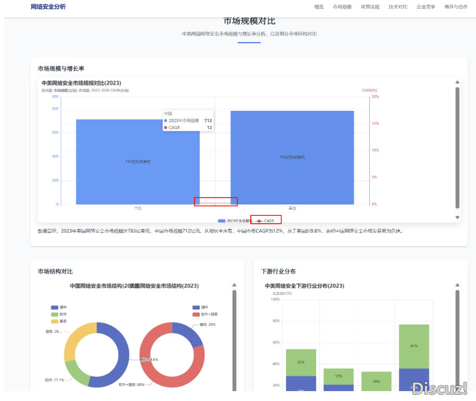Click the green 19% stacked bar segment
Viewport: 476px width, 401px height.
pyautogui.click(x=376, y=381)
